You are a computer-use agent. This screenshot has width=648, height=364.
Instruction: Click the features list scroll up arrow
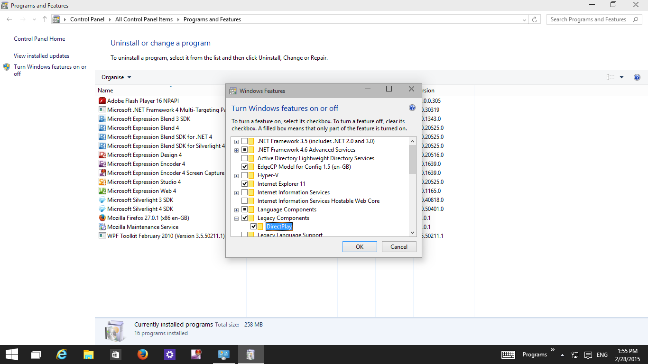[x=412, y=141]
